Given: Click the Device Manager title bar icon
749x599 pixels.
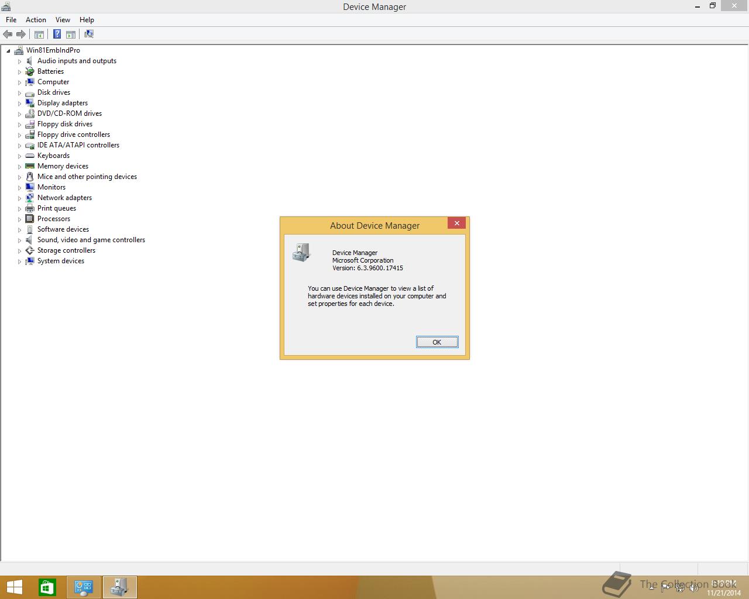Looking at the screenshot, I should tap(6, 6).
